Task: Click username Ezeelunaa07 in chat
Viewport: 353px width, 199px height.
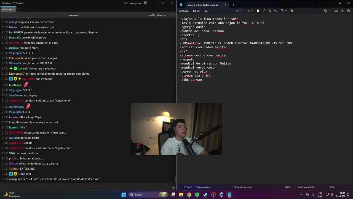Action: 17,74
